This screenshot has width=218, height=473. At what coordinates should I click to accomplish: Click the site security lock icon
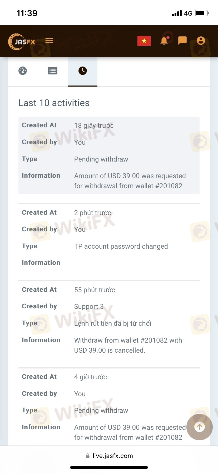88,456
